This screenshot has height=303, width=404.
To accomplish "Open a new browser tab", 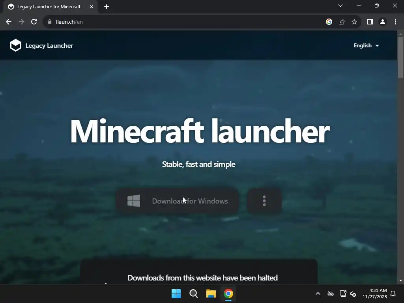I will point(107,7).
